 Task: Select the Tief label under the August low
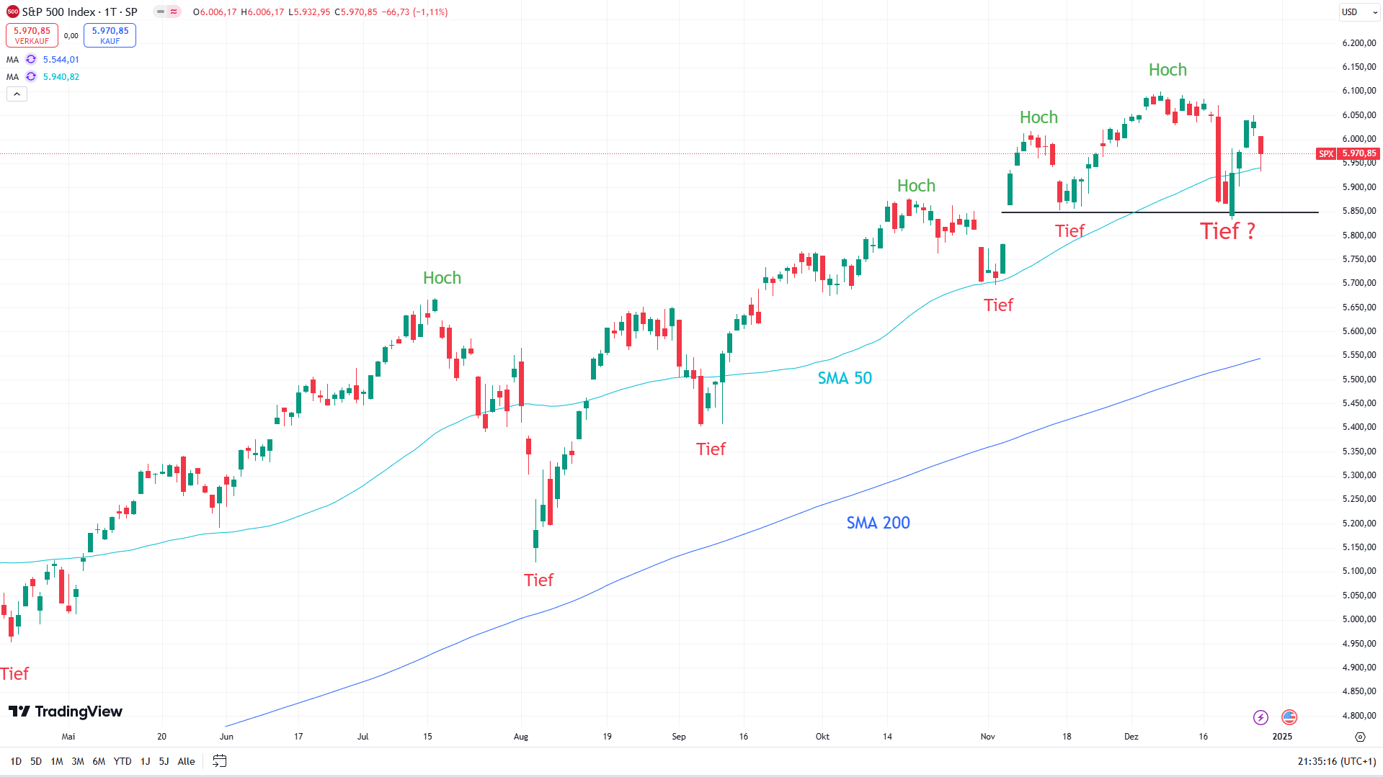538,580
